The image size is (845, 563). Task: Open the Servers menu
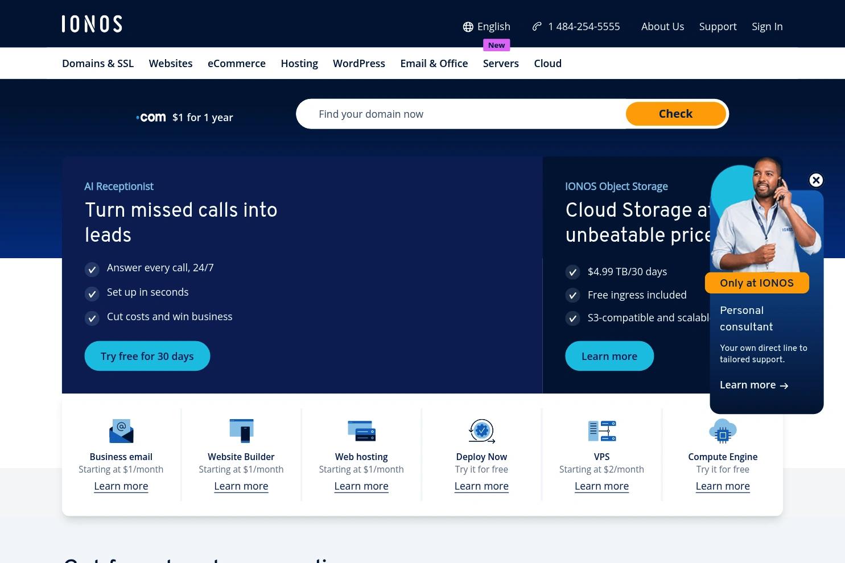pyautogui.click(x=501, y=63)
